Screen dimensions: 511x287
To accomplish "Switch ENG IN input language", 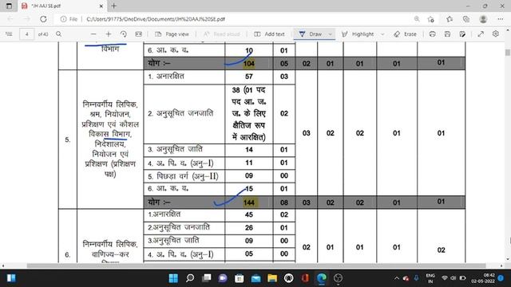I will pos(430,278).
